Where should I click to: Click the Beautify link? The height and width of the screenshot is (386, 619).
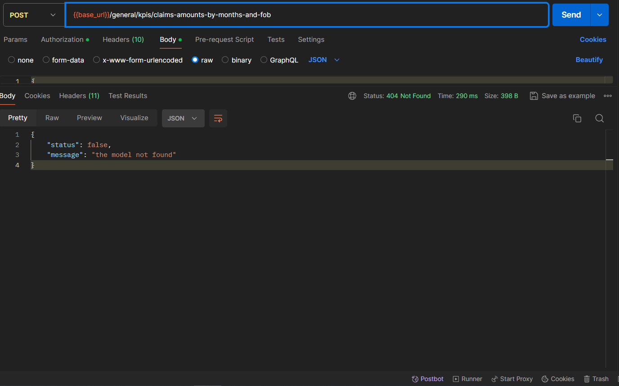589,60
